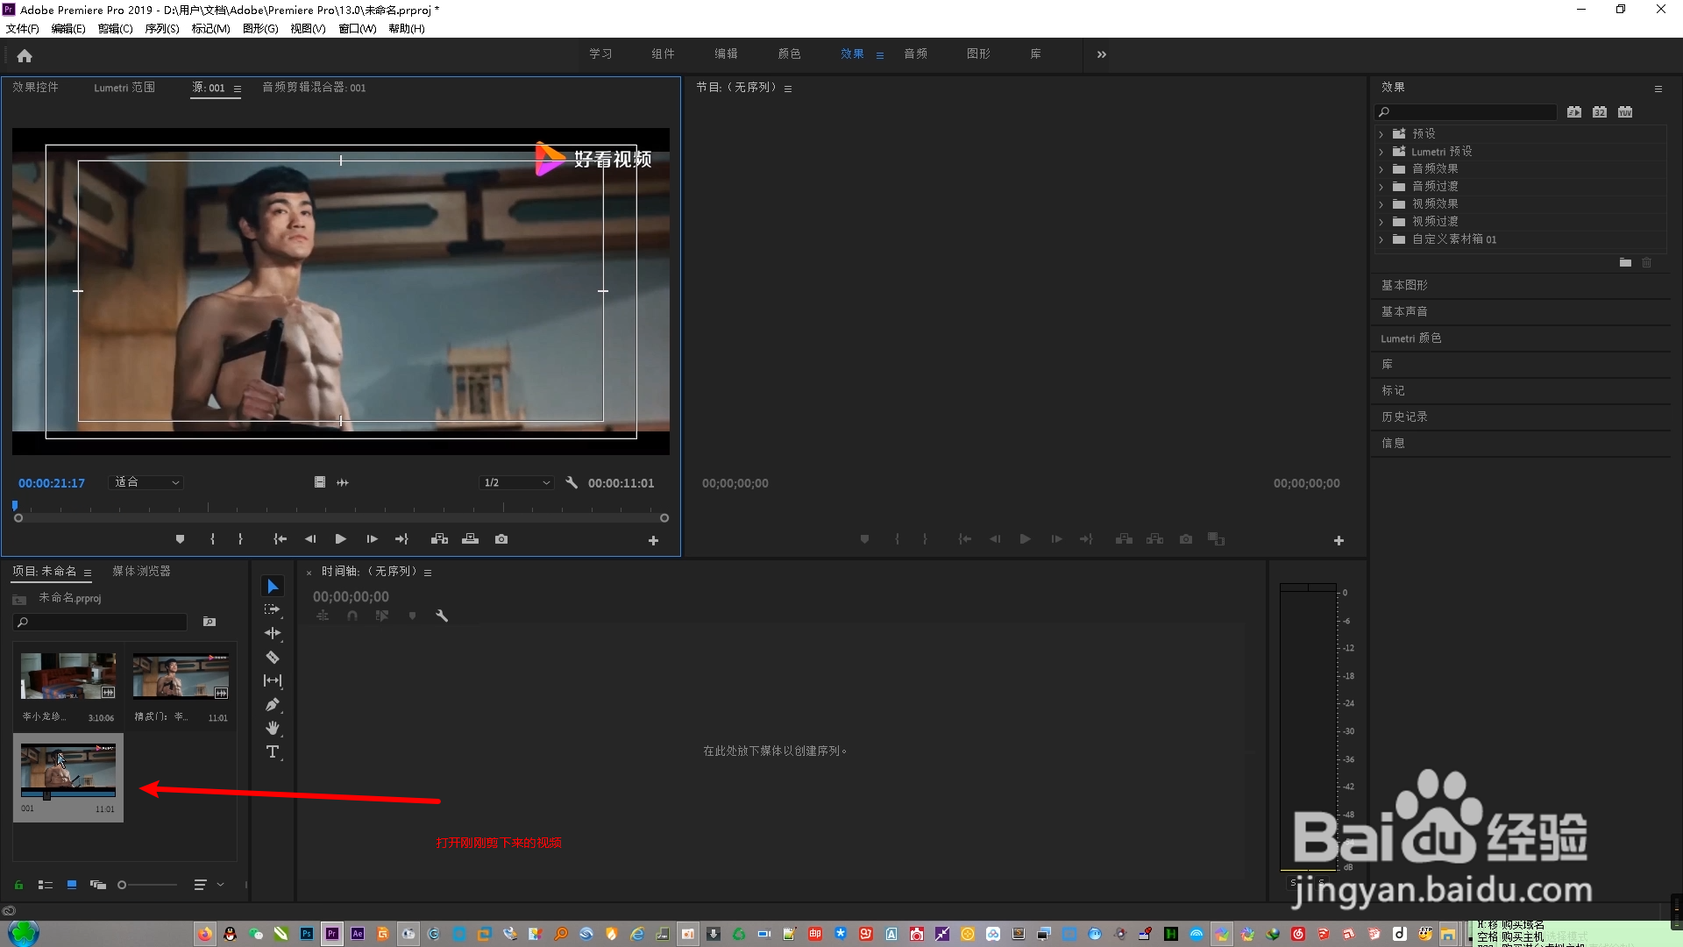The width and height of the screenshot is (1683, 947).
Task: Click the Insert button in Source monitor
Action: pos(440,539)
